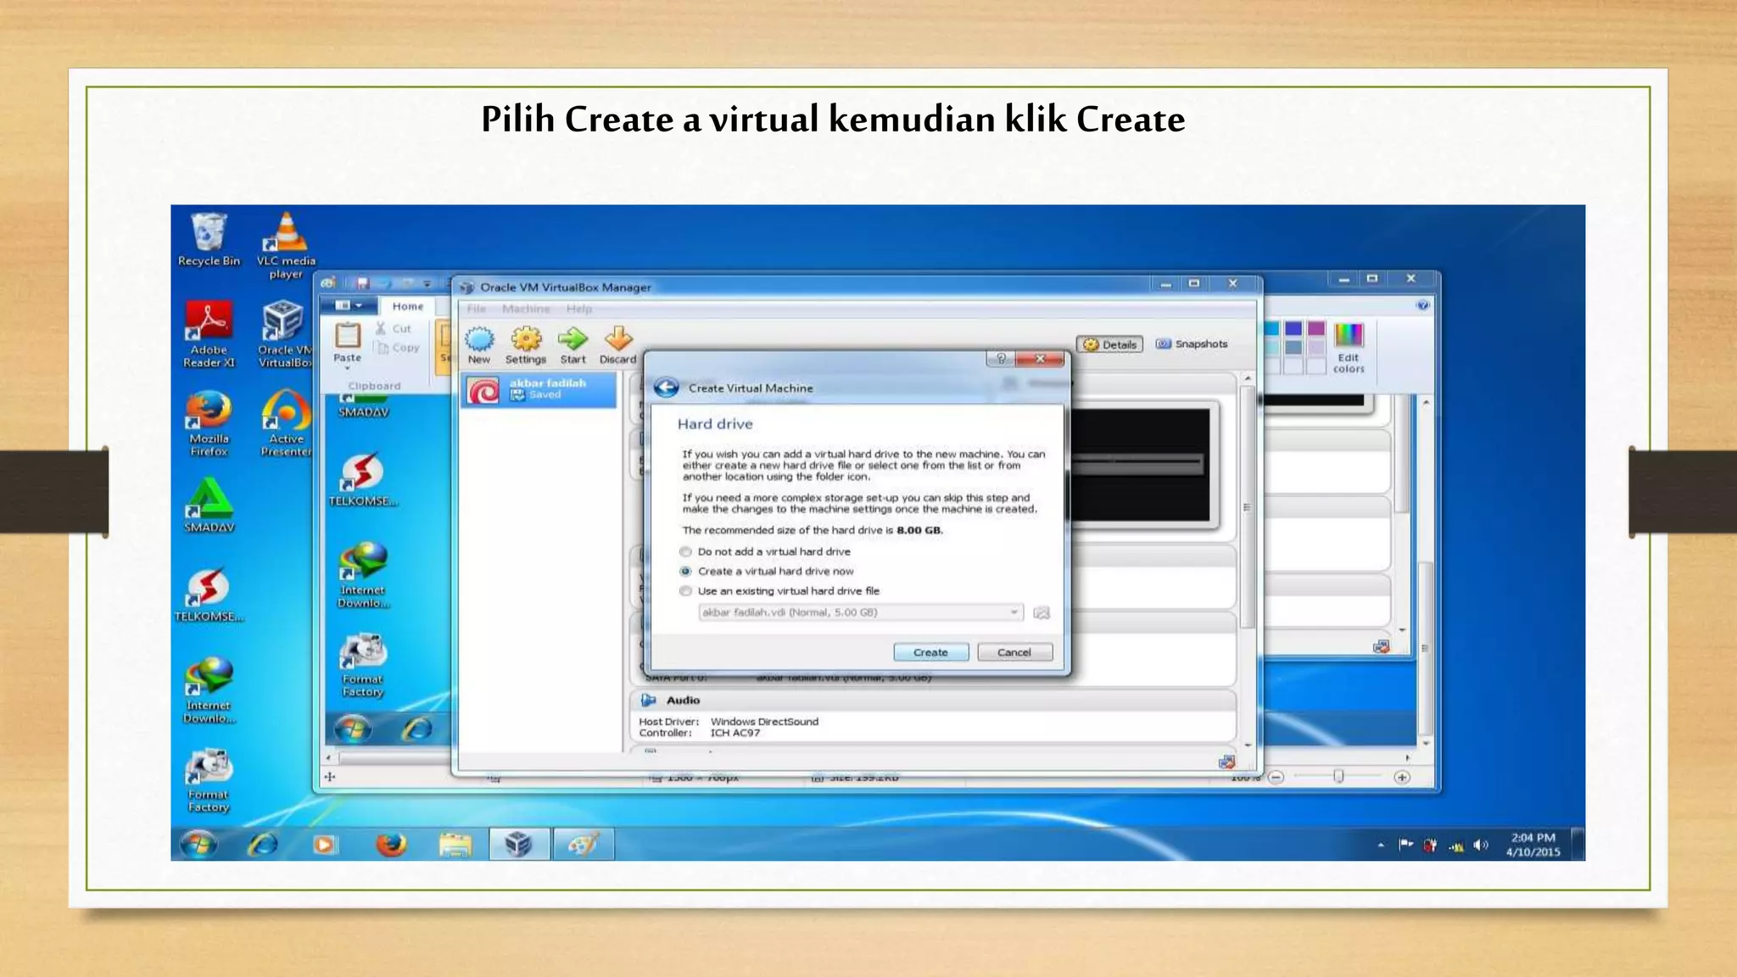
Task: Open TELKOMSEL desktop shortcut icon
Action: pyautogui.click(x=209, y=595)
